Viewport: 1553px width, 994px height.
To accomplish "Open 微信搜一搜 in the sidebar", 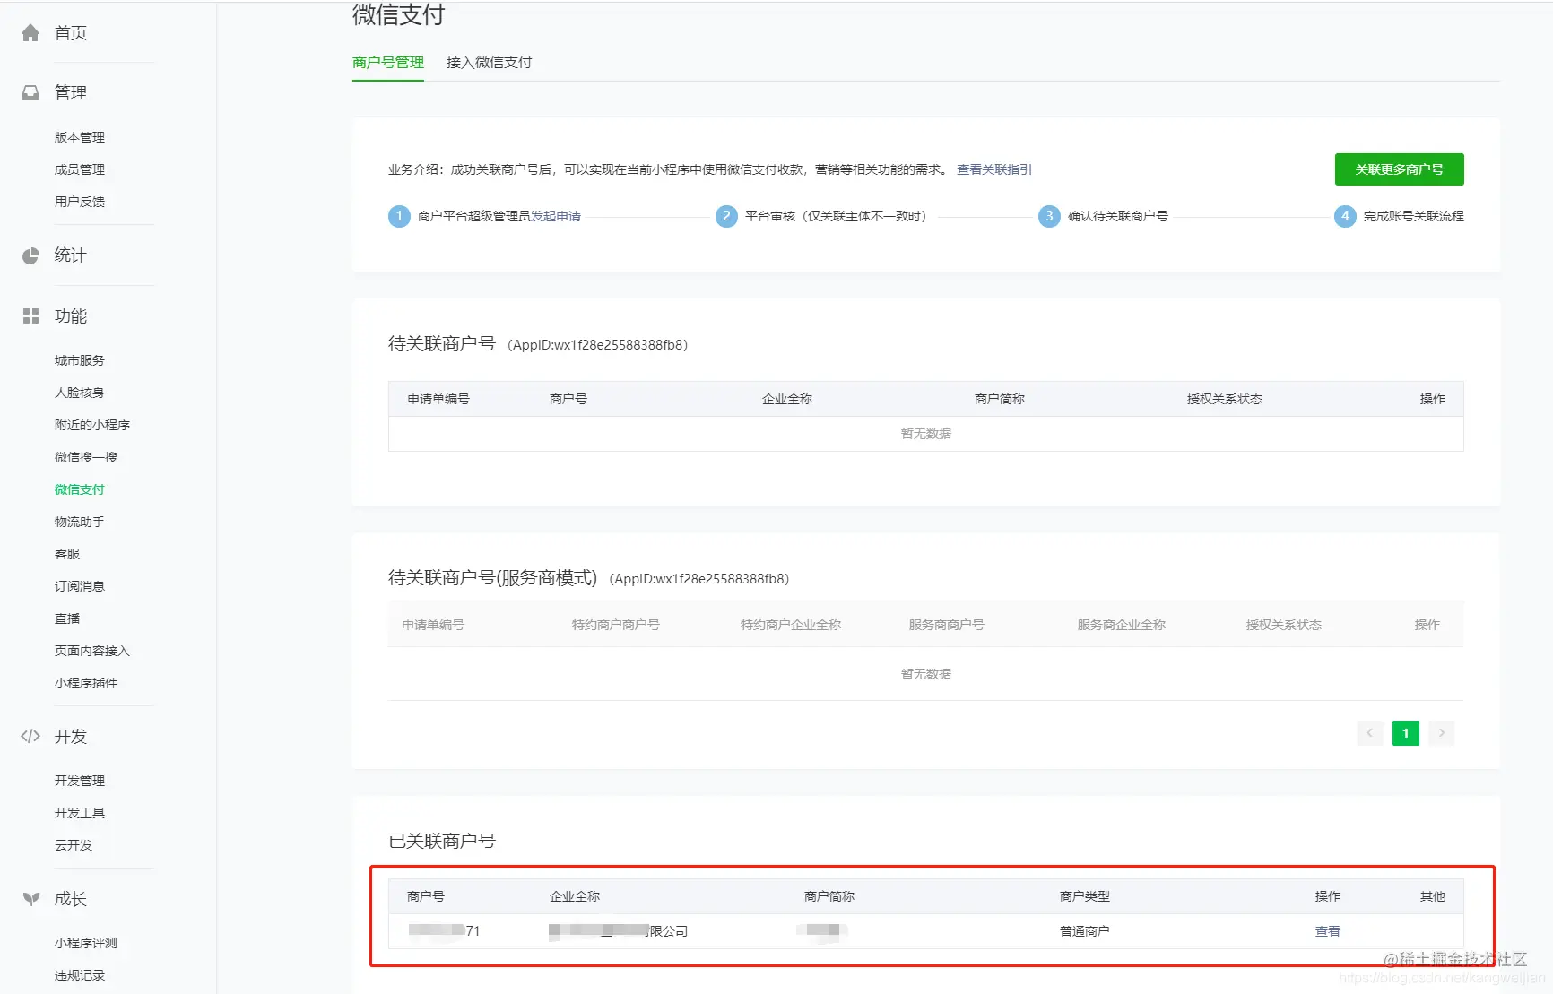I will pyautogui.click(x=86, y=457).
